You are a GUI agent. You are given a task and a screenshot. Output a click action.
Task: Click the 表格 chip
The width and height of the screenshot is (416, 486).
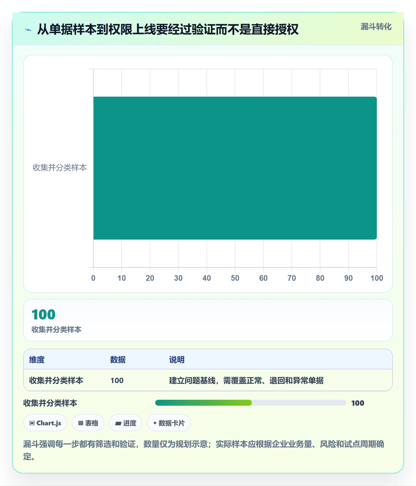pos(88,423)
